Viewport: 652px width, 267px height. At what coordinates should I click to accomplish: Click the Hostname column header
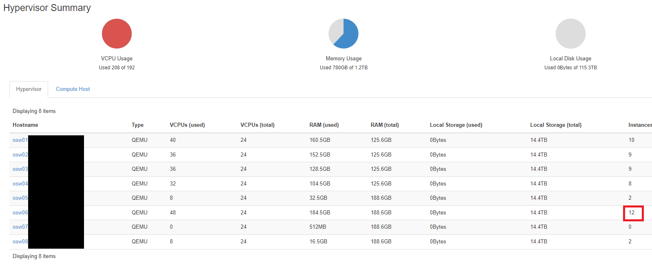click(25, 125)
